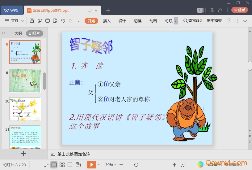This screenshot has height=170, width=252.
Task: Select the 切换 ribbon tab
Action: coord(138,21)
